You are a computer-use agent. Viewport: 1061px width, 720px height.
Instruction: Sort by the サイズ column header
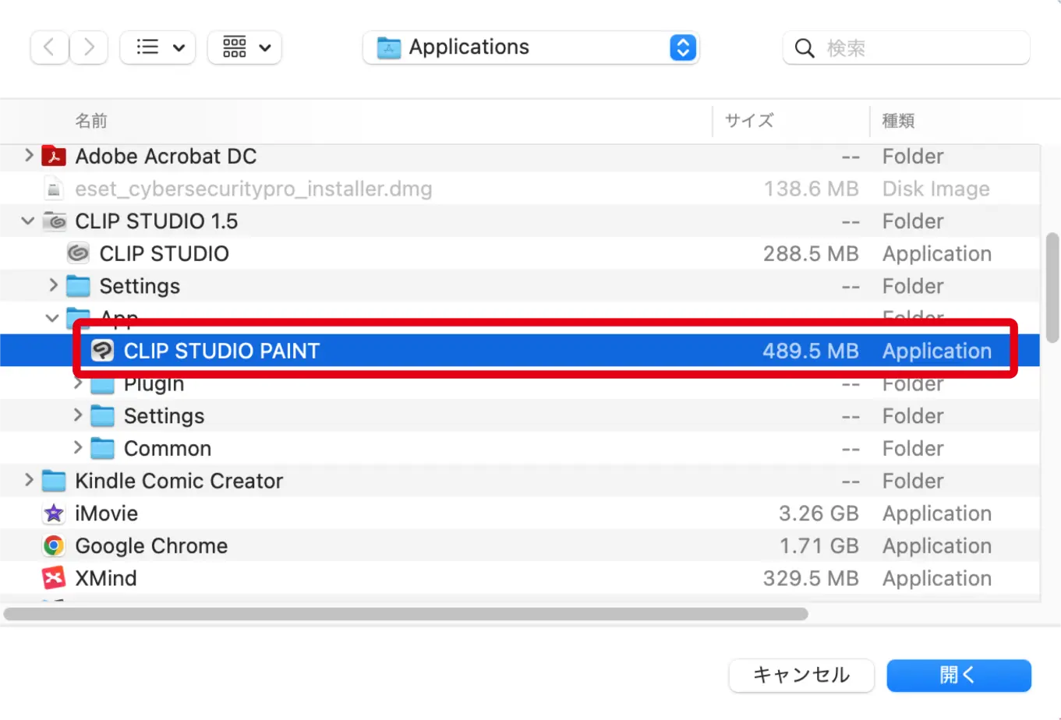749,121
